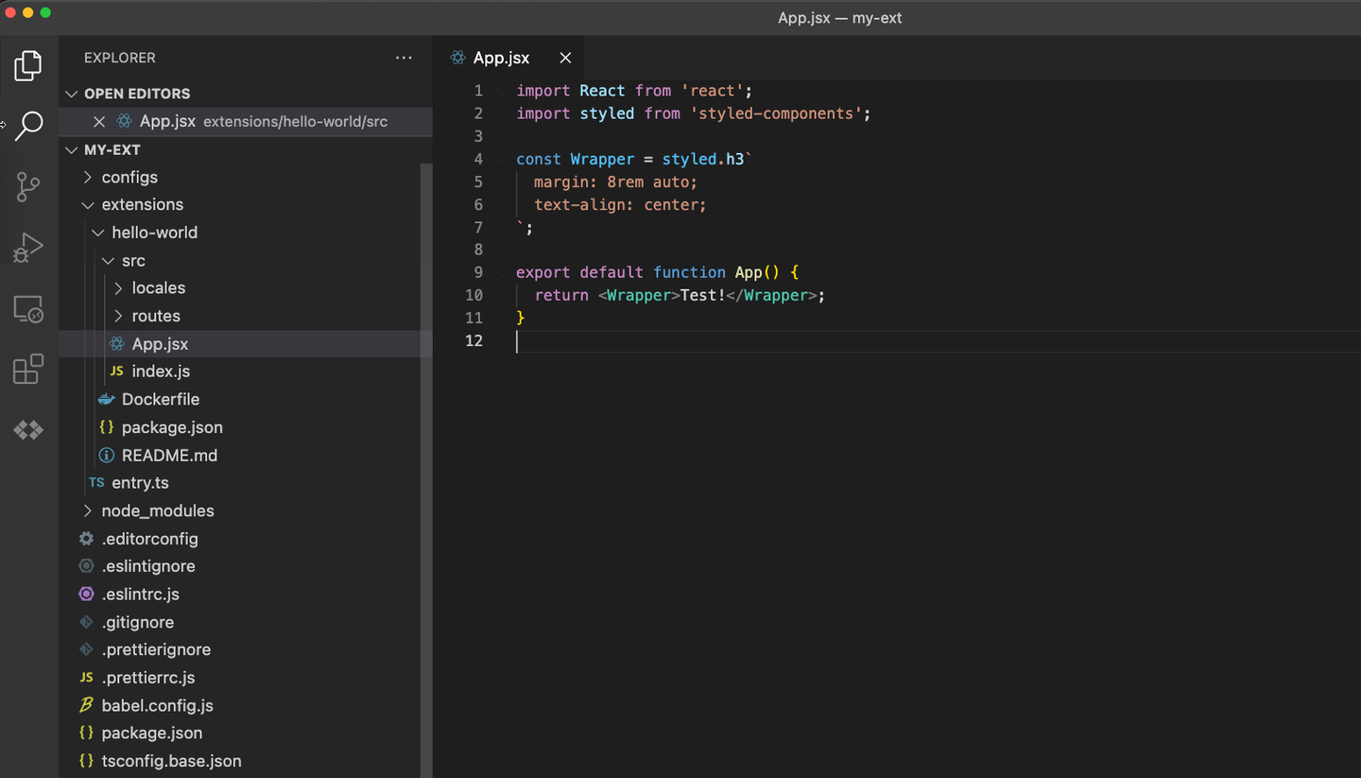Viewport: 1361px width, 778px height.
Task: Open the Explorer more actions menu
Action: [404, 58]
